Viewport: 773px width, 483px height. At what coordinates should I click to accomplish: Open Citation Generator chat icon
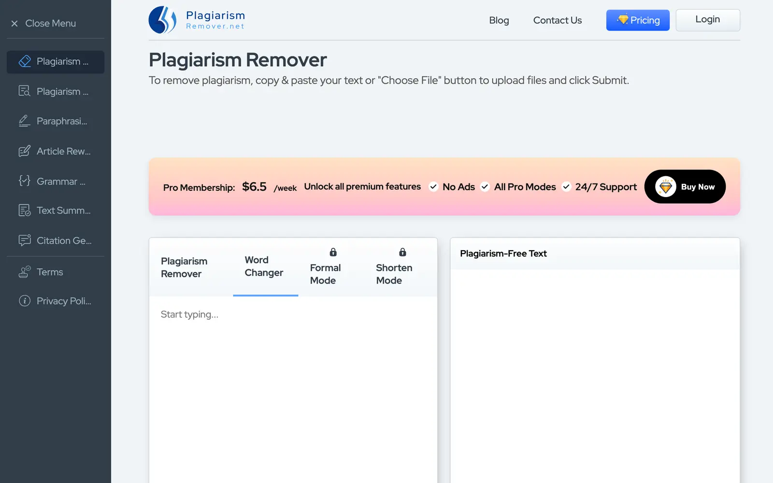coord(25,240)
